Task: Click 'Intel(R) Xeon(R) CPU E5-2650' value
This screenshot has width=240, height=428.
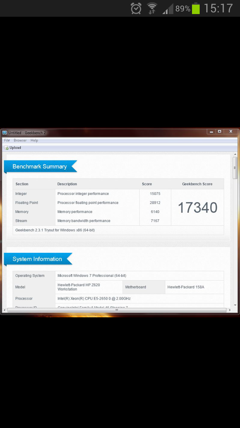Action: click(94, 298)
